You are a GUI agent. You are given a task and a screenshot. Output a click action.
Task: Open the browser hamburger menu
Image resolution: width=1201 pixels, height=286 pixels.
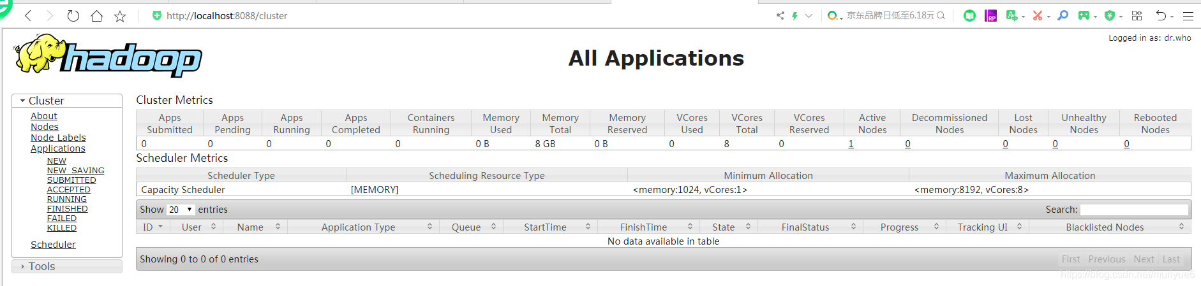(1188, 16)
